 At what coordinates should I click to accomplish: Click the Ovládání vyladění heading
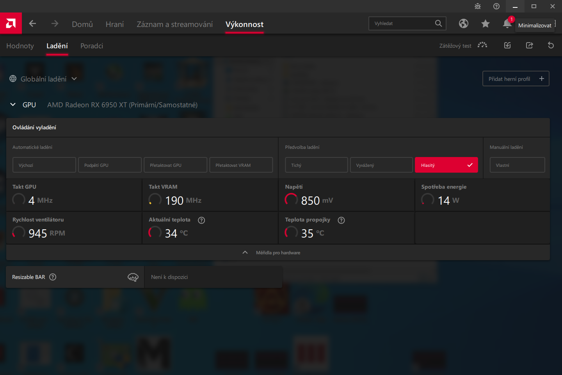click(x=34, y=127)
